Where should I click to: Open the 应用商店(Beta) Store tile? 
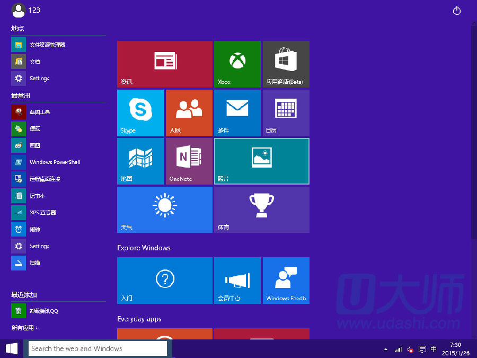pos(286,64)
